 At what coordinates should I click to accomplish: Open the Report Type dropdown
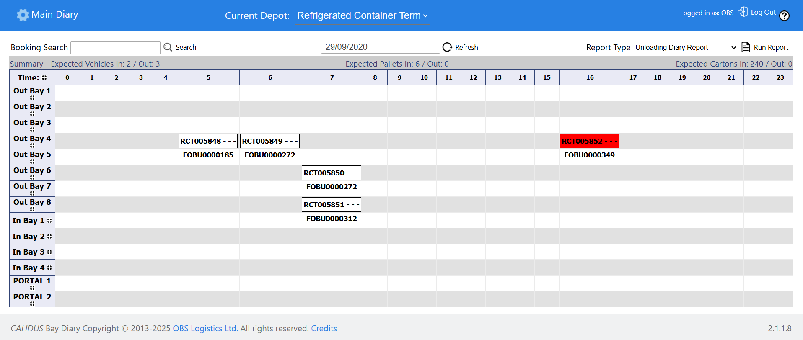pos(686,47)
